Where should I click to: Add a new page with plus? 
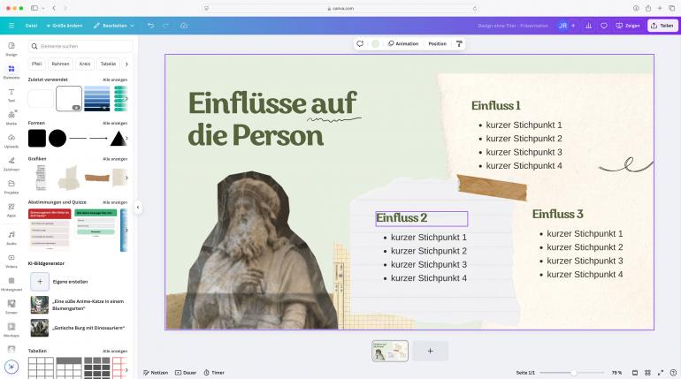[x=430, y=351]
